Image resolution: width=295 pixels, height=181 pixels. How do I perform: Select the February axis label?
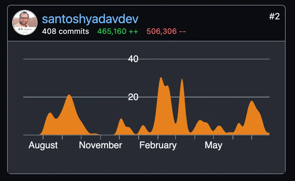tap(158, 146)
